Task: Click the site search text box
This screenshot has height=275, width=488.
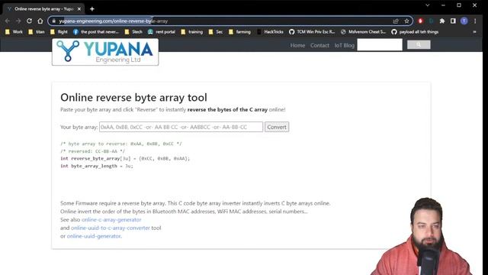Action: tap(380, 45)
